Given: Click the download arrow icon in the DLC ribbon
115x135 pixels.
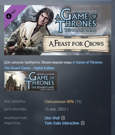Looking at the screenshot, I should coord(9,16).
